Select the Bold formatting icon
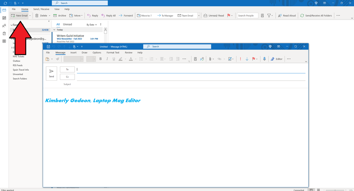Viewport: 354px width, 191px height. click(101, 59)
